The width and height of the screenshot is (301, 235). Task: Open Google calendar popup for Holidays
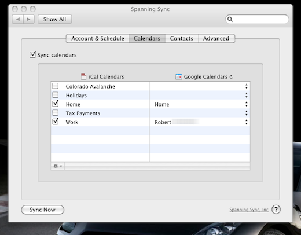(247, 95)
